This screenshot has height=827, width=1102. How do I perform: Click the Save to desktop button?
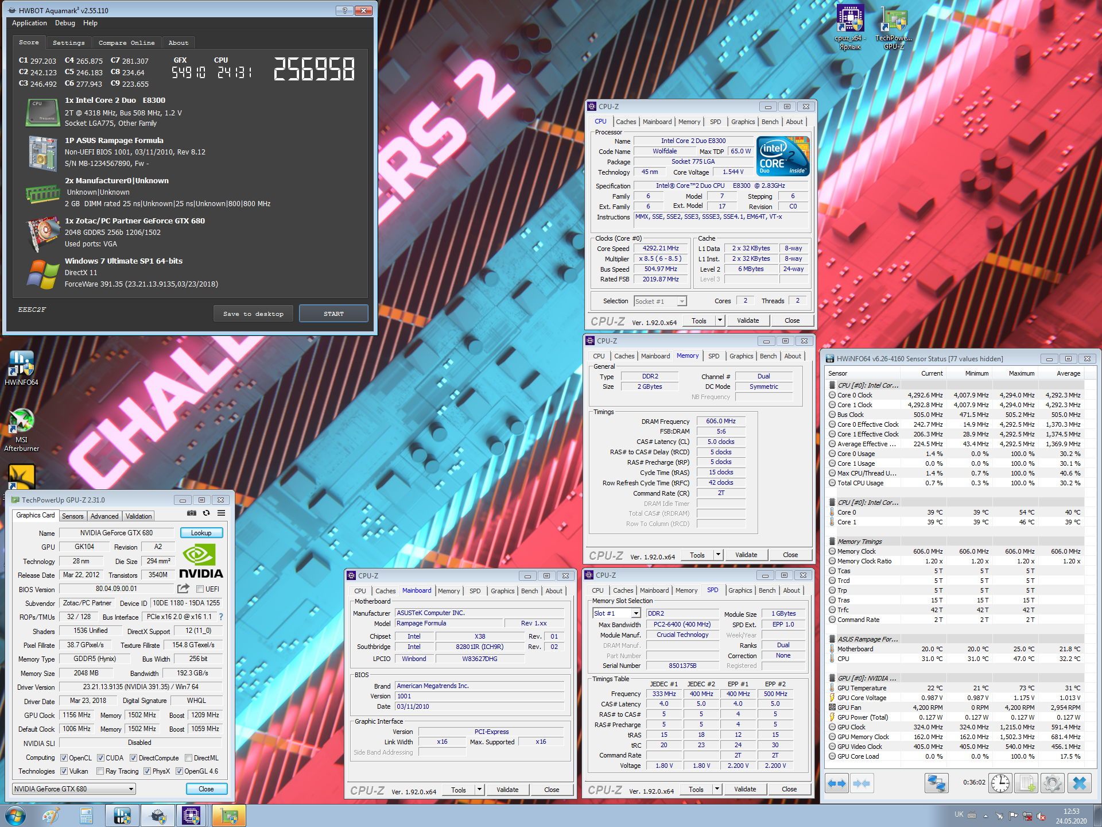pos(253,314)
